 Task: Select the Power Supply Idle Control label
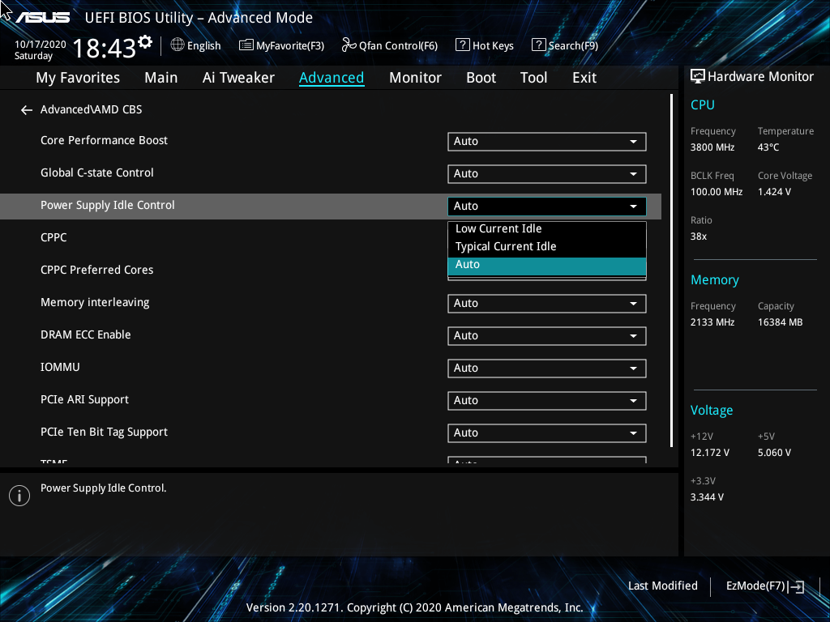click(108, 205)
